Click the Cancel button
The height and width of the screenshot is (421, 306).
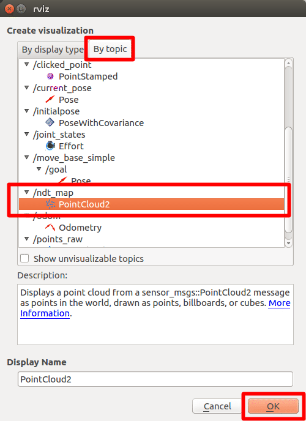pyautogui.click(x=217, y=406)
